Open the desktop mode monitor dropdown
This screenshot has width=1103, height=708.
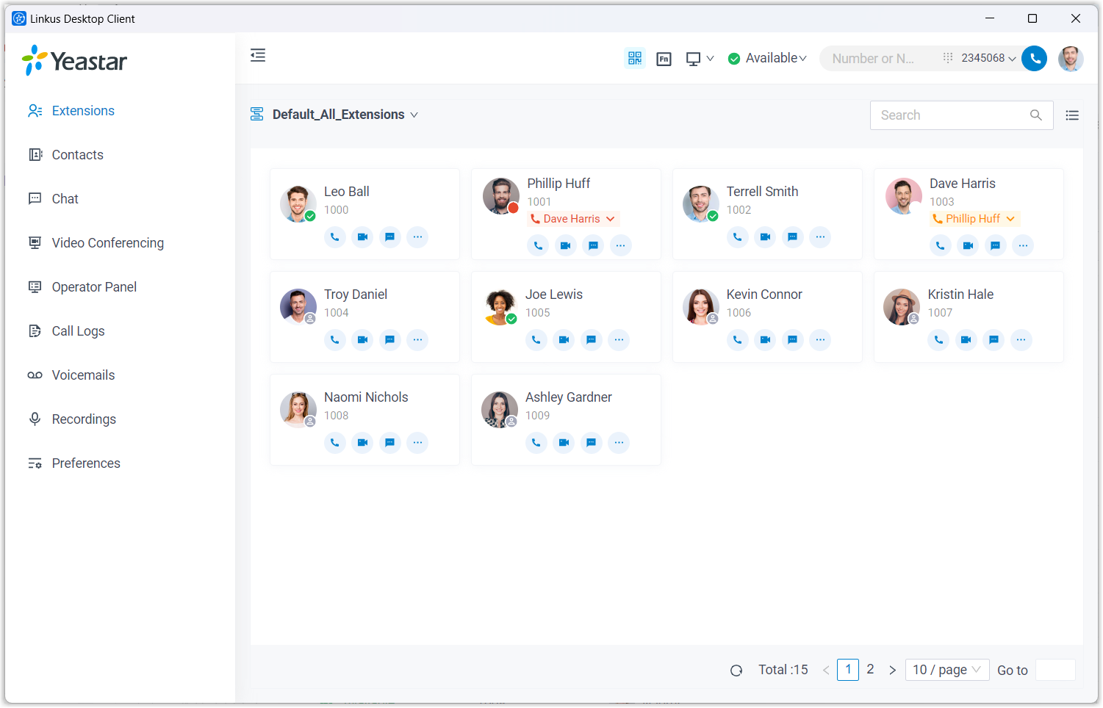[x=700, y=59]
